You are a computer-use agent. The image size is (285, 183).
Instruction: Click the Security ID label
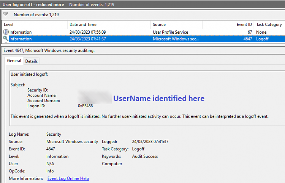[x=38, y=90]
